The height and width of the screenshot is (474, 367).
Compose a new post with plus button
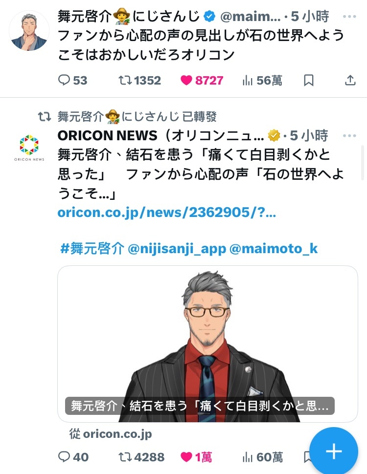click(334, 452)
